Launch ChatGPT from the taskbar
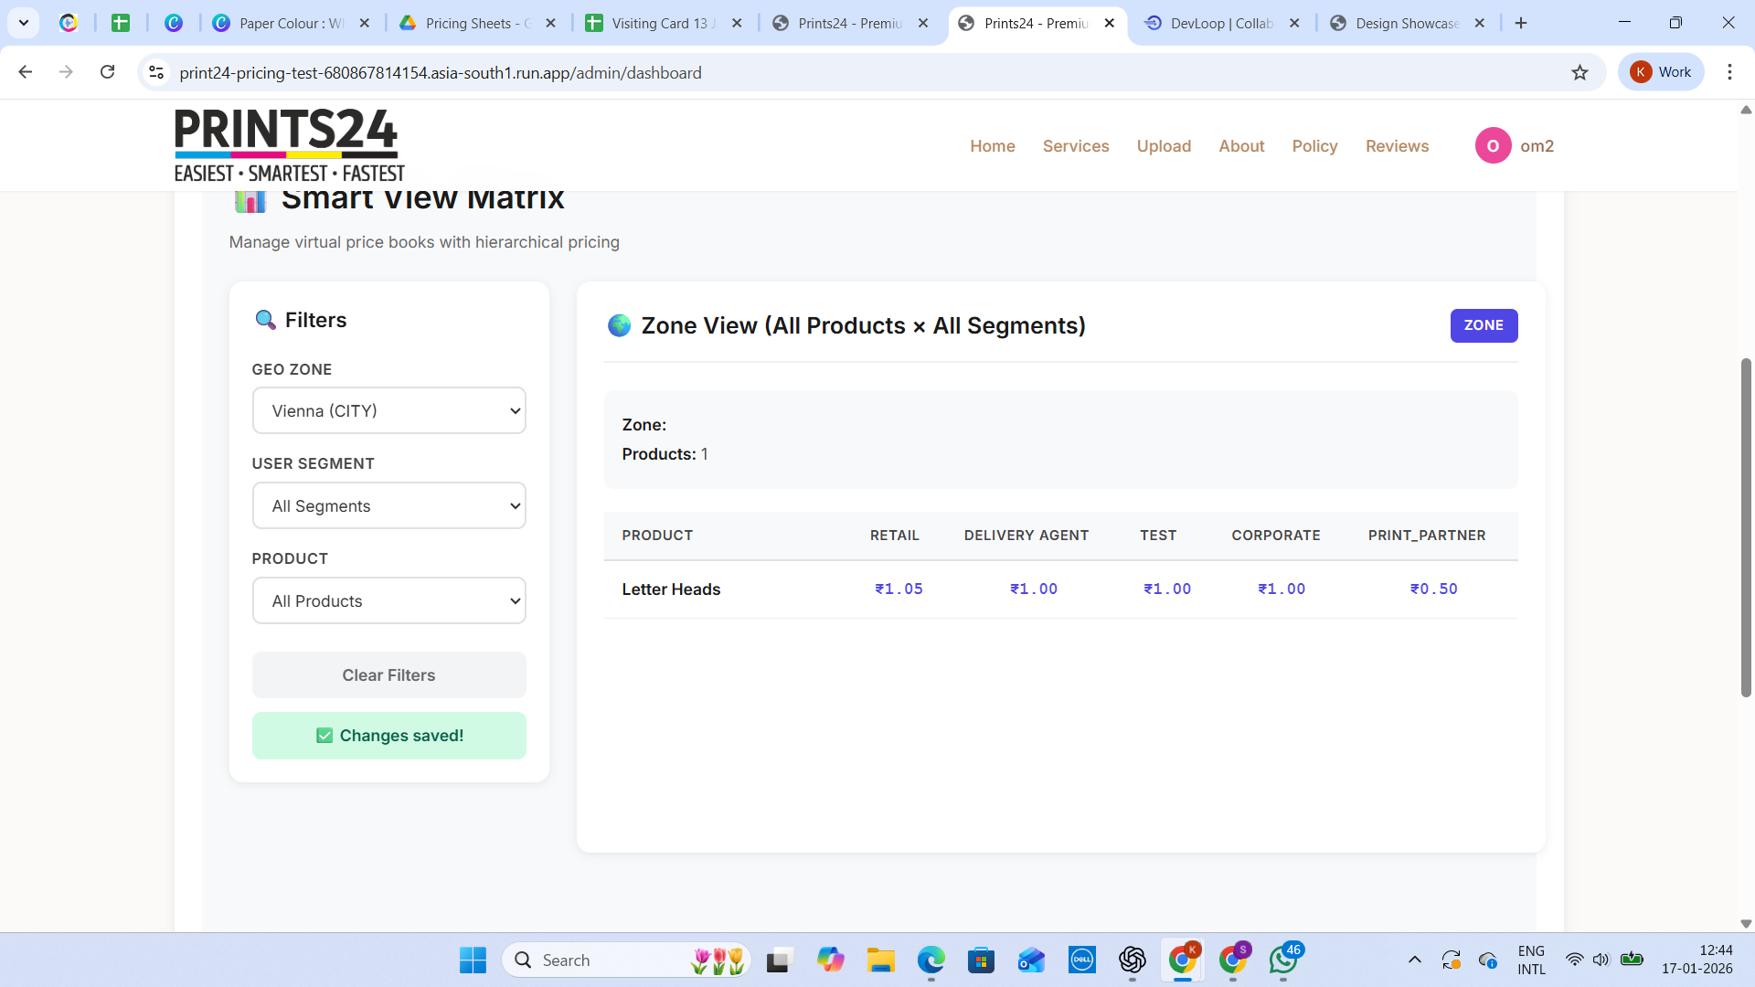The image size is (1755, 987). [x=1133, y=960]
